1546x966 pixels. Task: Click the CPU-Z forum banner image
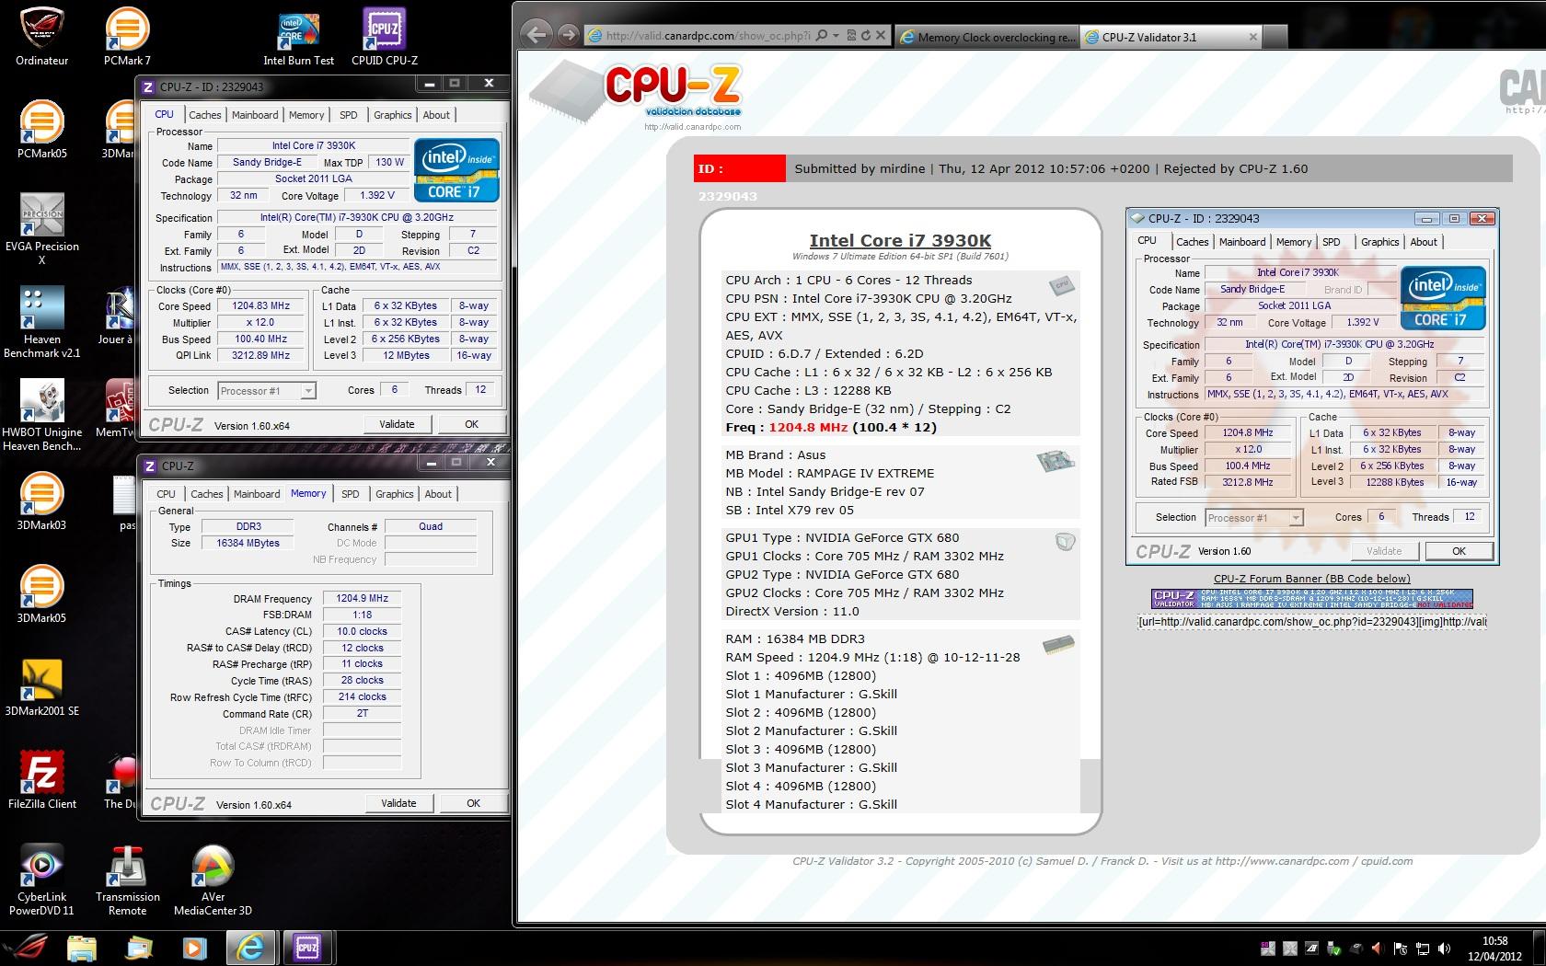click(x=1311, y=598)
